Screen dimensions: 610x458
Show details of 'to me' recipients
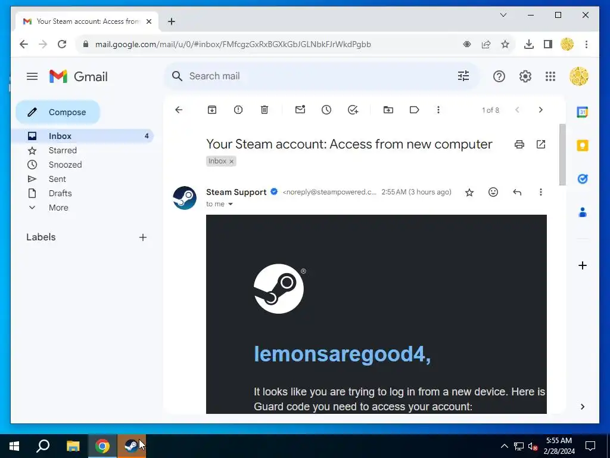pyautogui.click(x=231, y=204)
